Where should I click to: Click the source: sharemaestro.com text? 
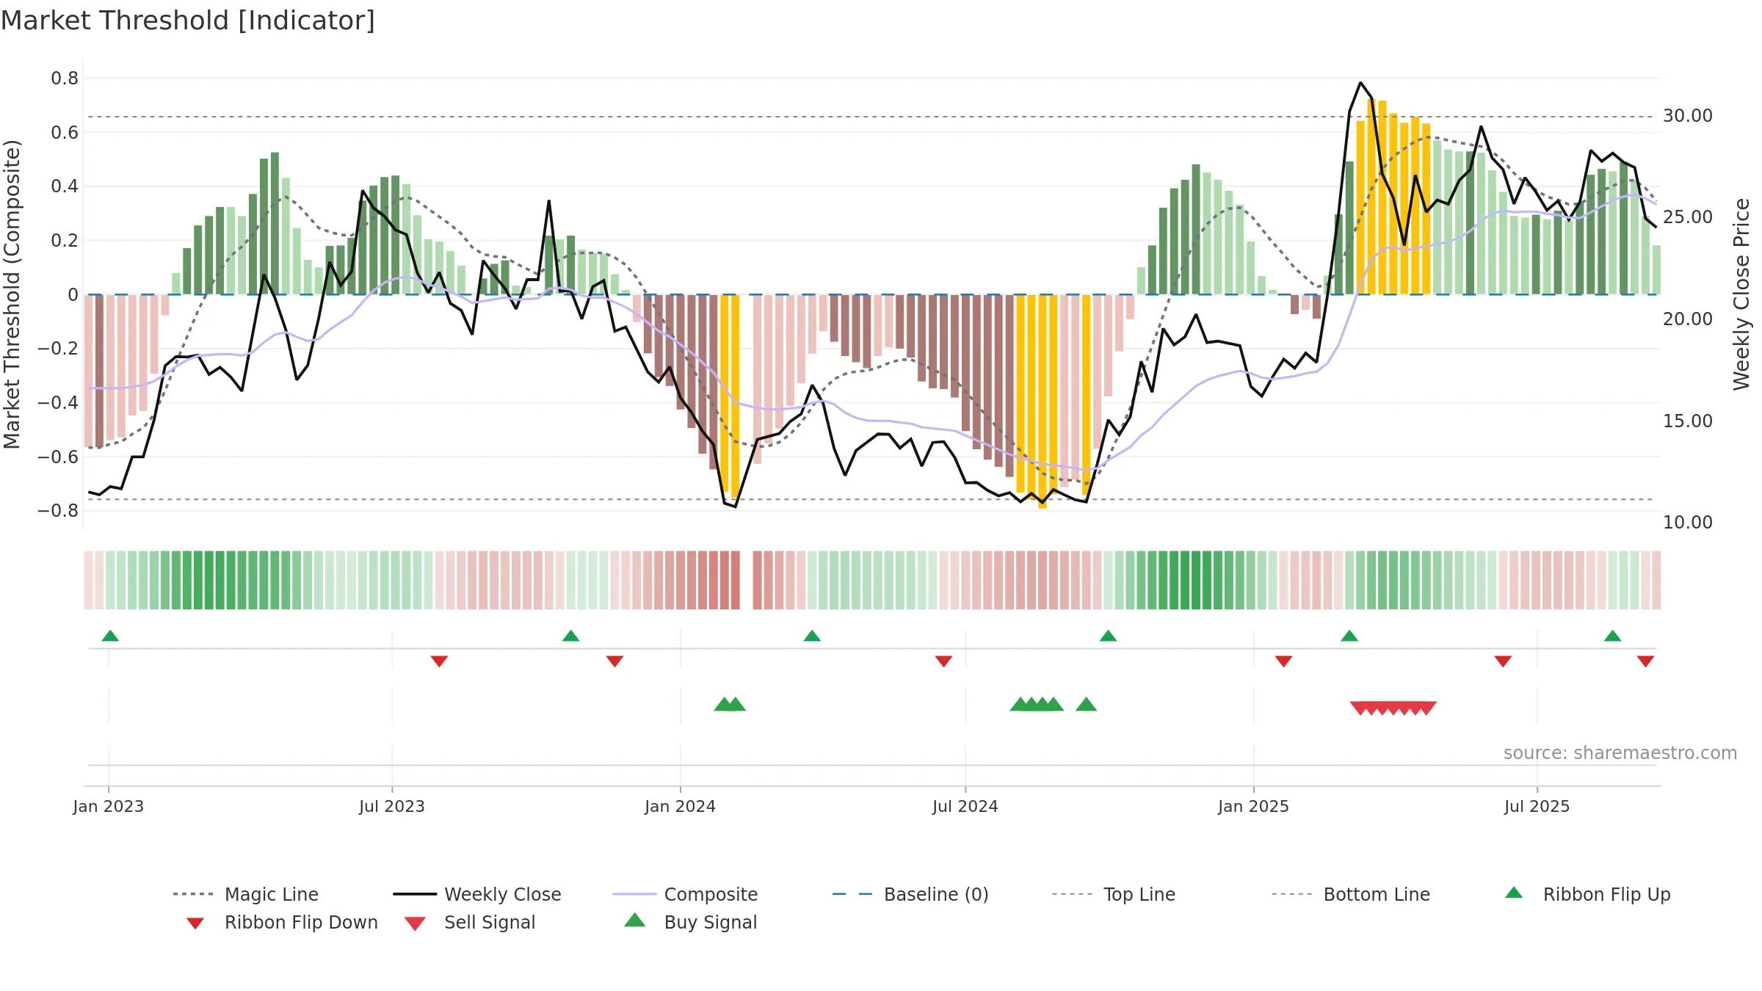tap(1620, 752)
